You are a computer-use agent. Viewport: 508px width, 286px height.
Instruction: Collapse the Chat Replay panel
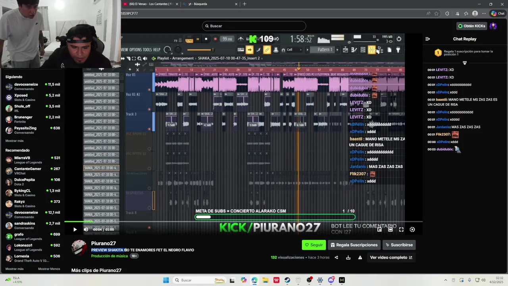coord(427,39)
